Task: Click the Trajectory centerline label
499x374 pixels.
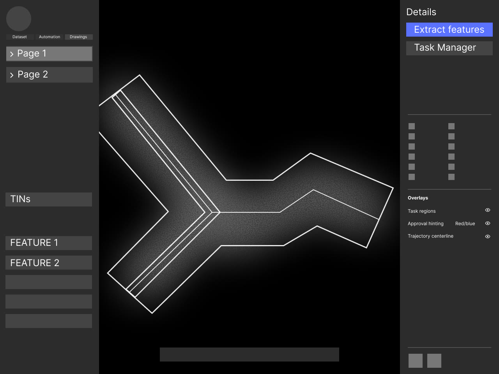Action: [x=430, y=236]
